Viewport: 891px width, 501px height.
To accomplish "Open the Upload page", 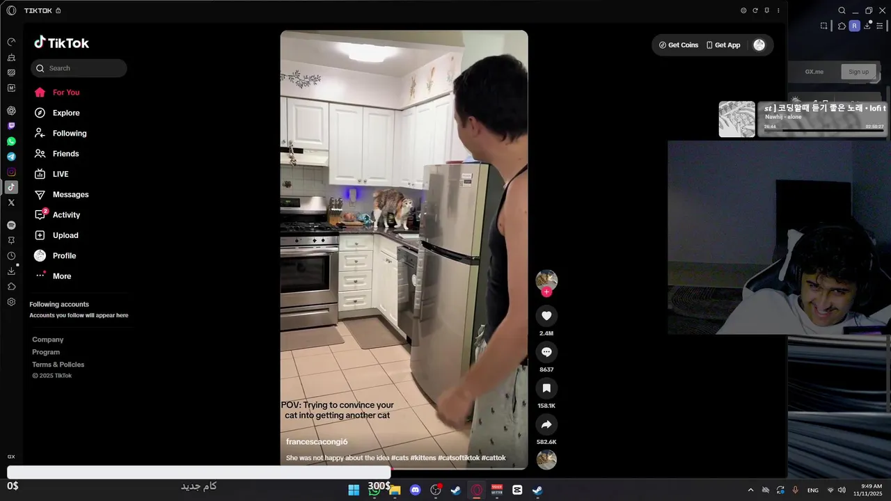I will [x=65, y=235].
